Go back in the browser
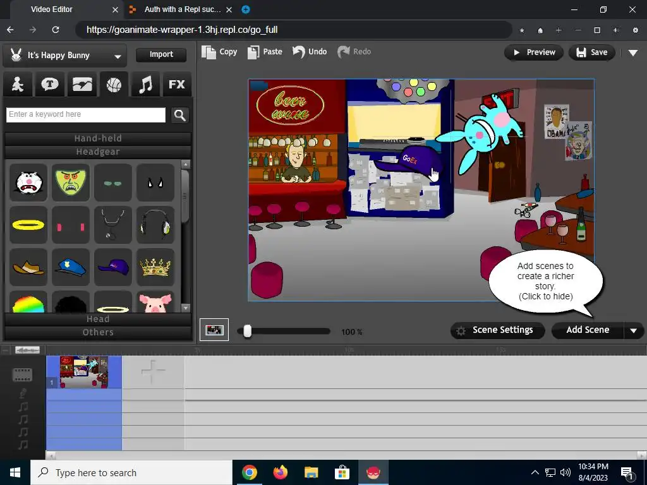647x485 pixels. [x=10, y=30]
